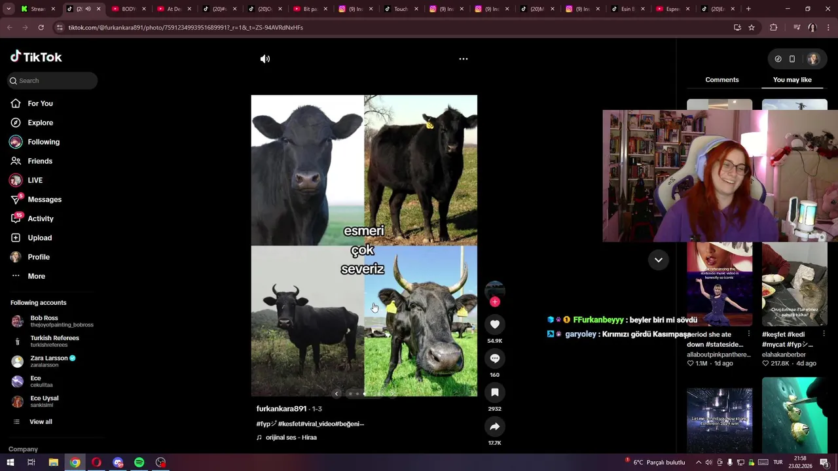Open Turkish Referees account
Screen dimensions: 838x471
(x=52, y=341)
